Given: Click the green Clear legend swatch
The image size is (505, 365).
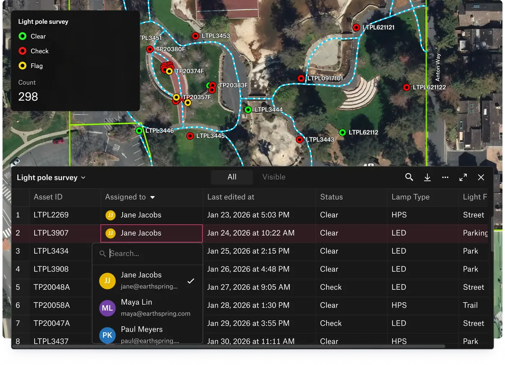Looking at the screenshot, I should coord(22,36).
